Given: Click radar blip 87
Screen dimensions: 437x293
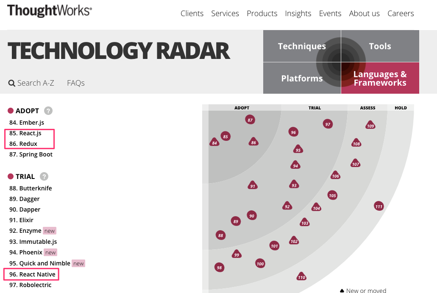Looking at the screenshot, I should pyautogui.click(x=250, y=120).
